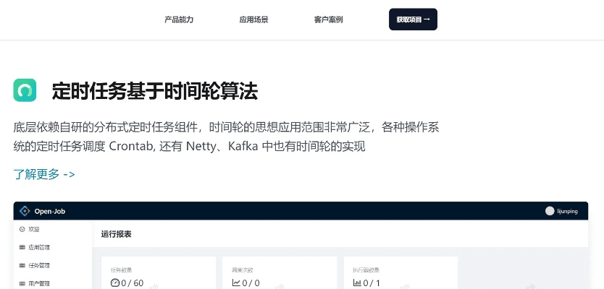Open the 应用场景 navigation item
This screenshot has width=604, height=289.
(x=253, y=20)
